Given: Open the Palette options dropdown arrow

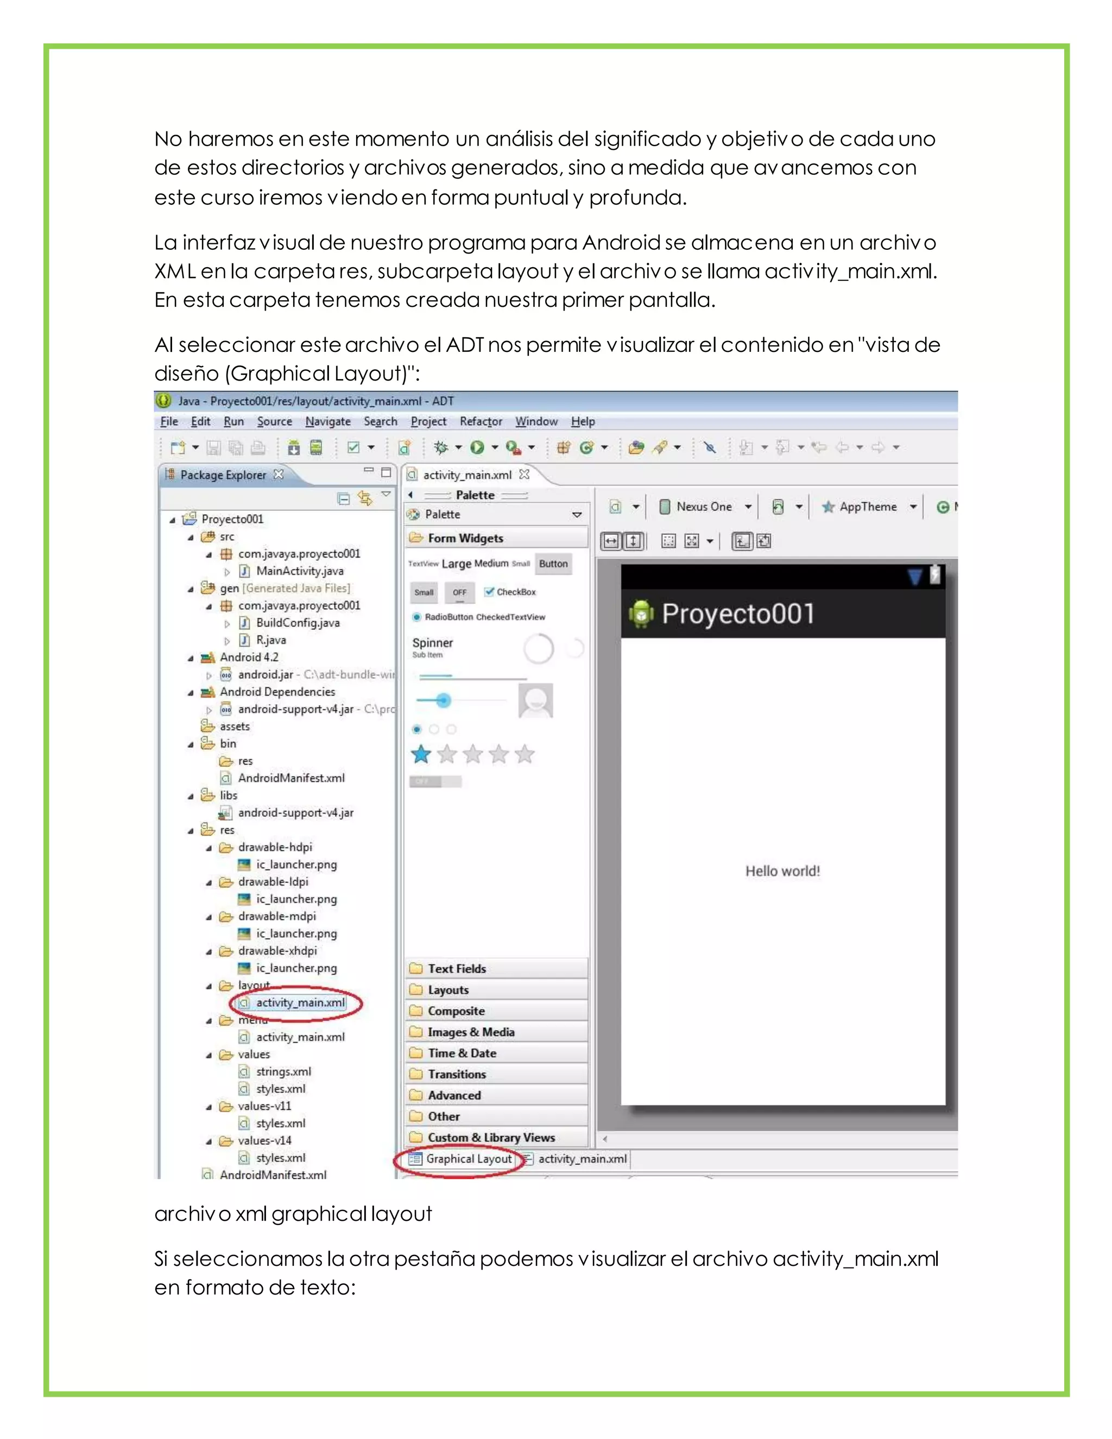Looking at the screenshot, I should 577,515.
